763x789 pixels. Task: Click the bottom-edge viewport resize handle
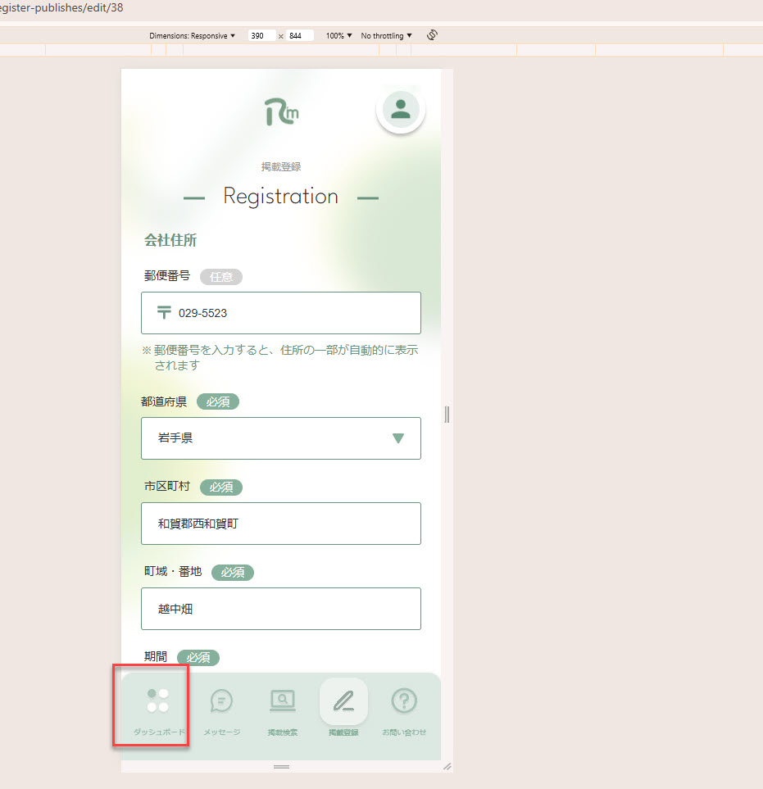[x=281, y=766]
